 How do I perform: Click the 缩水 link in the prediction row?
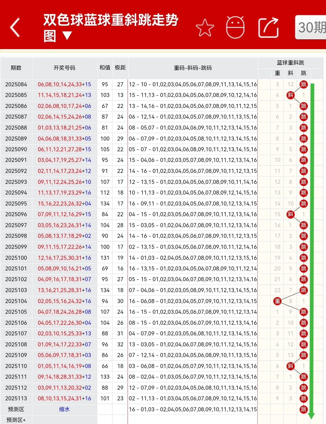pyautogui.click(x=64, y=409)
